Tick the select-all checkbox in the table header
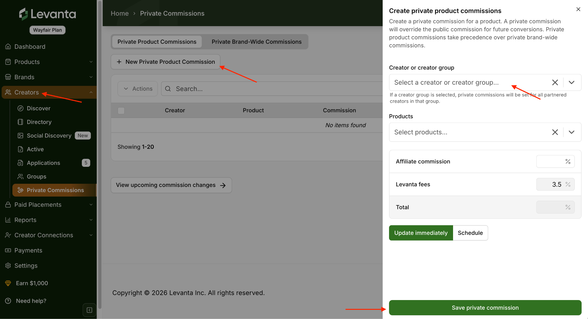This screenshot has height=319, width=588. (x=121, y=111)
